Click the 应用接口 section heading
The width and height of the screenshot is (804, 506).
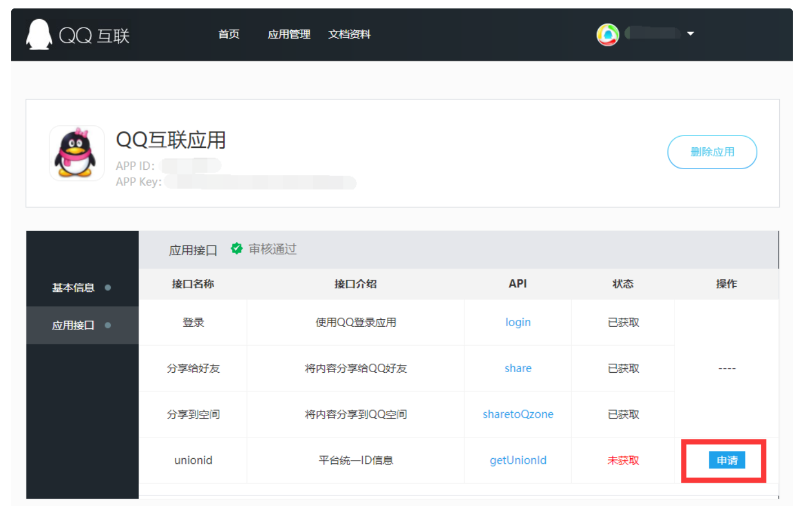[193, 250]
